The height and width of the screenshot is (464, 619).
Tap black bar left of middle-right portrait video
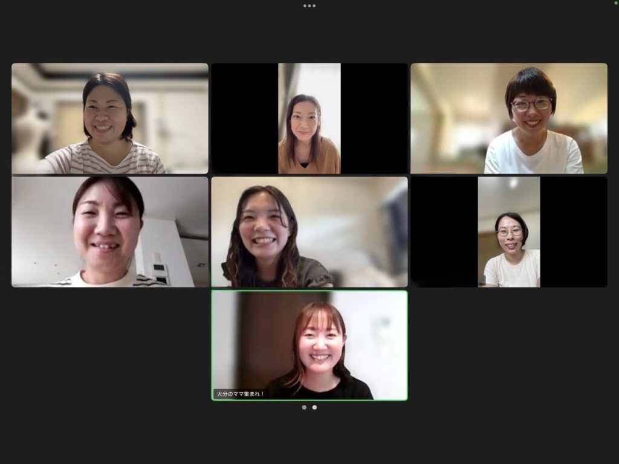pos(444,231)
